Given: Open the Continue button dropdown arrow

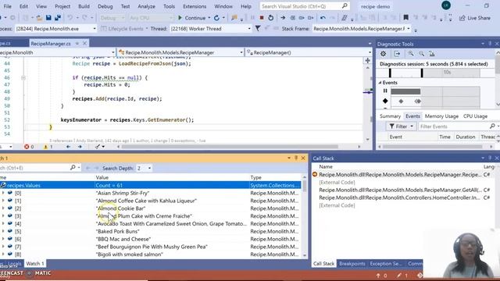Looking at the screenshot, I should 209,18.
